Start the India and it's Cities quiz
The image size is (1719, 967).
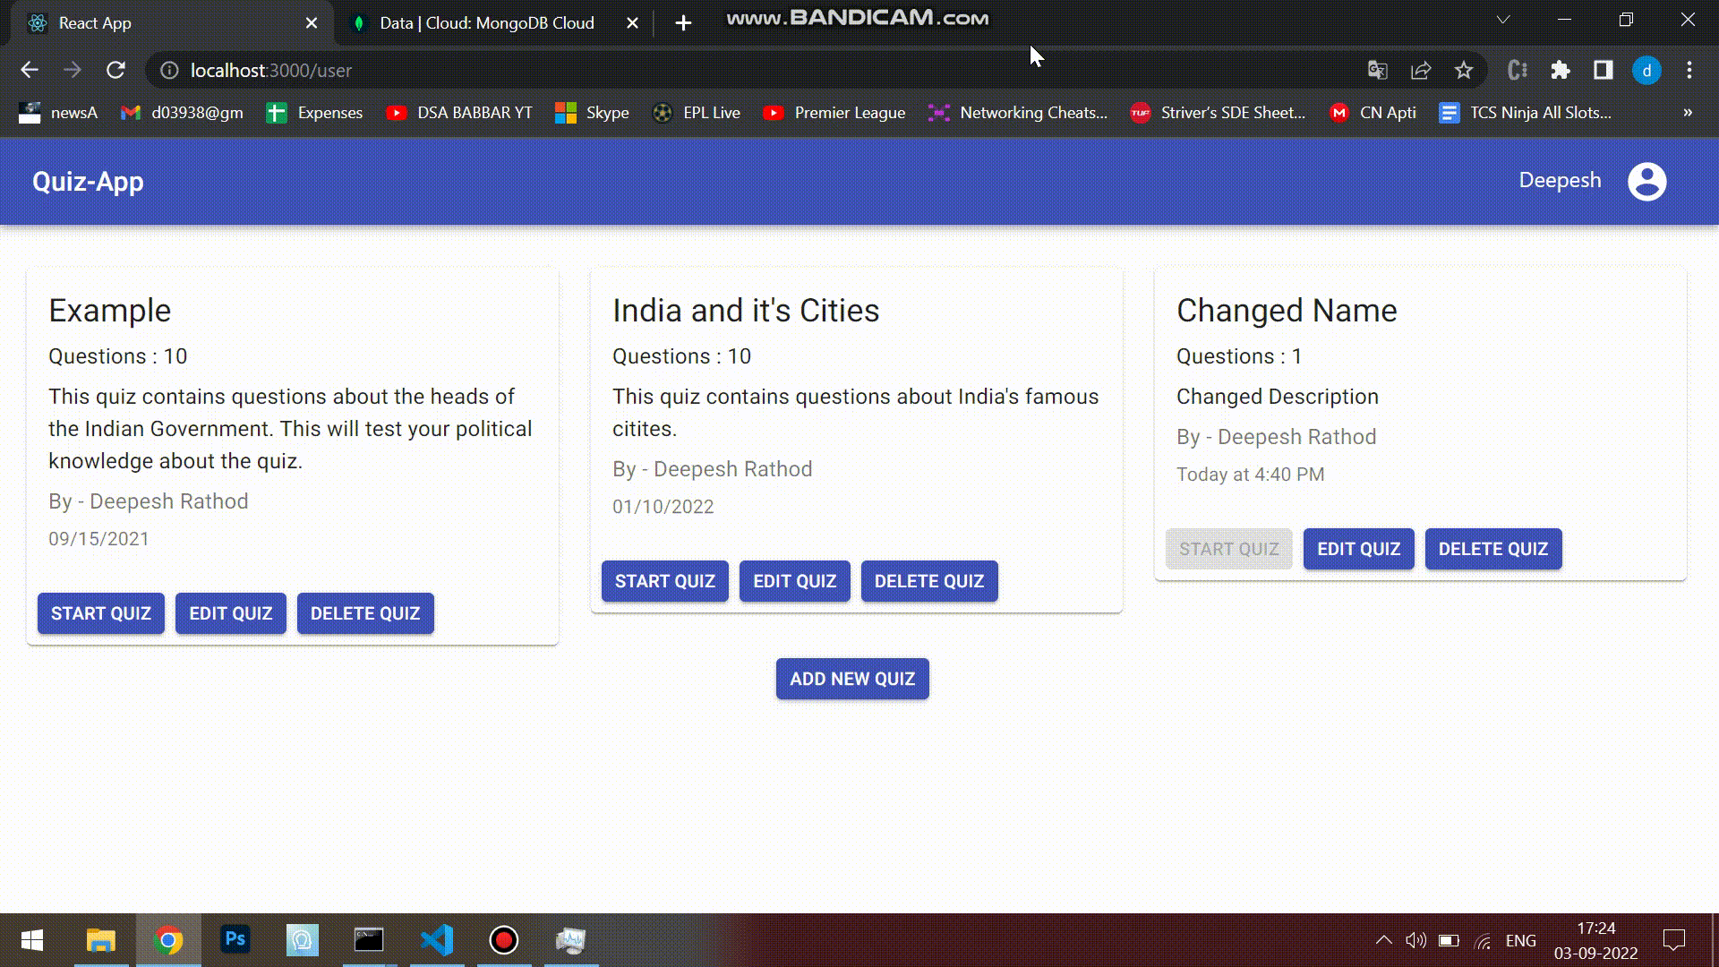click(x=664, y=580)
